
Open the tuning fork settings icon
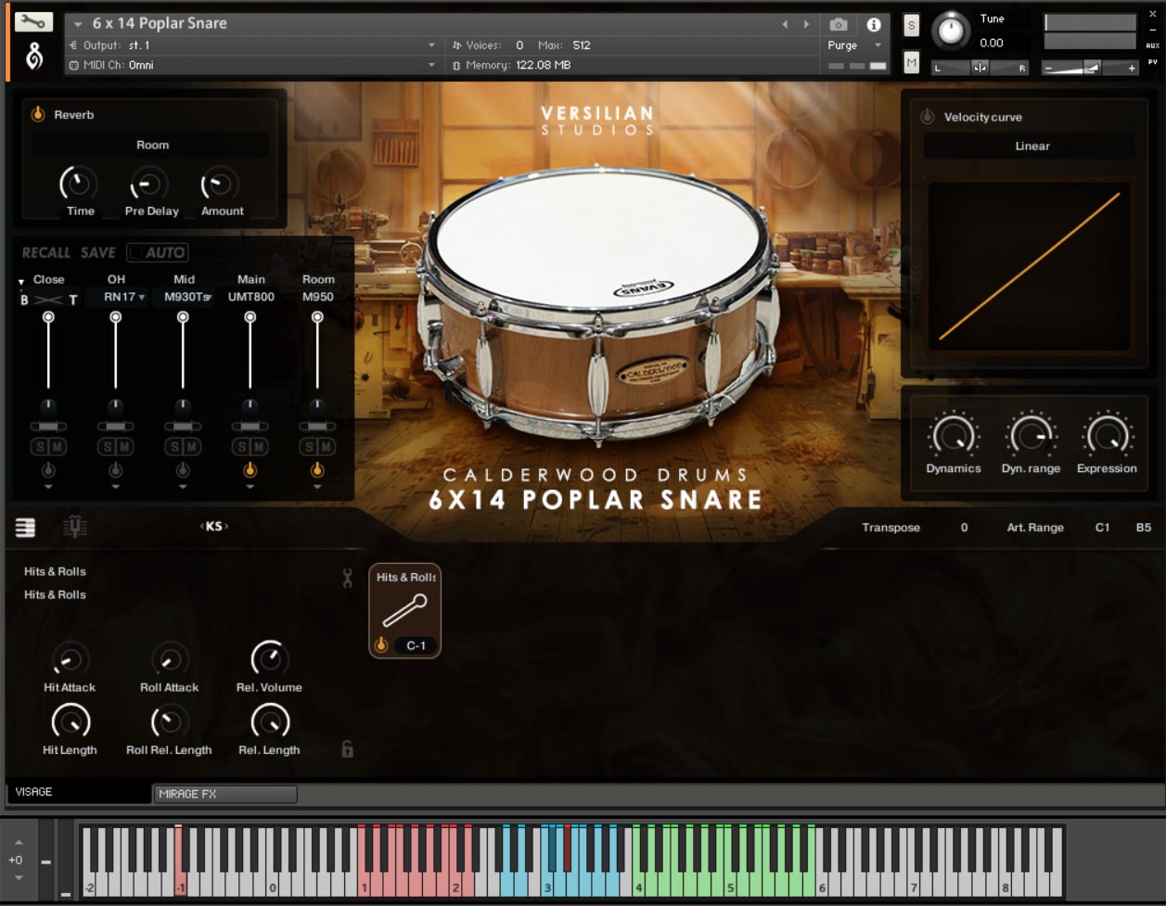(74, 527)
